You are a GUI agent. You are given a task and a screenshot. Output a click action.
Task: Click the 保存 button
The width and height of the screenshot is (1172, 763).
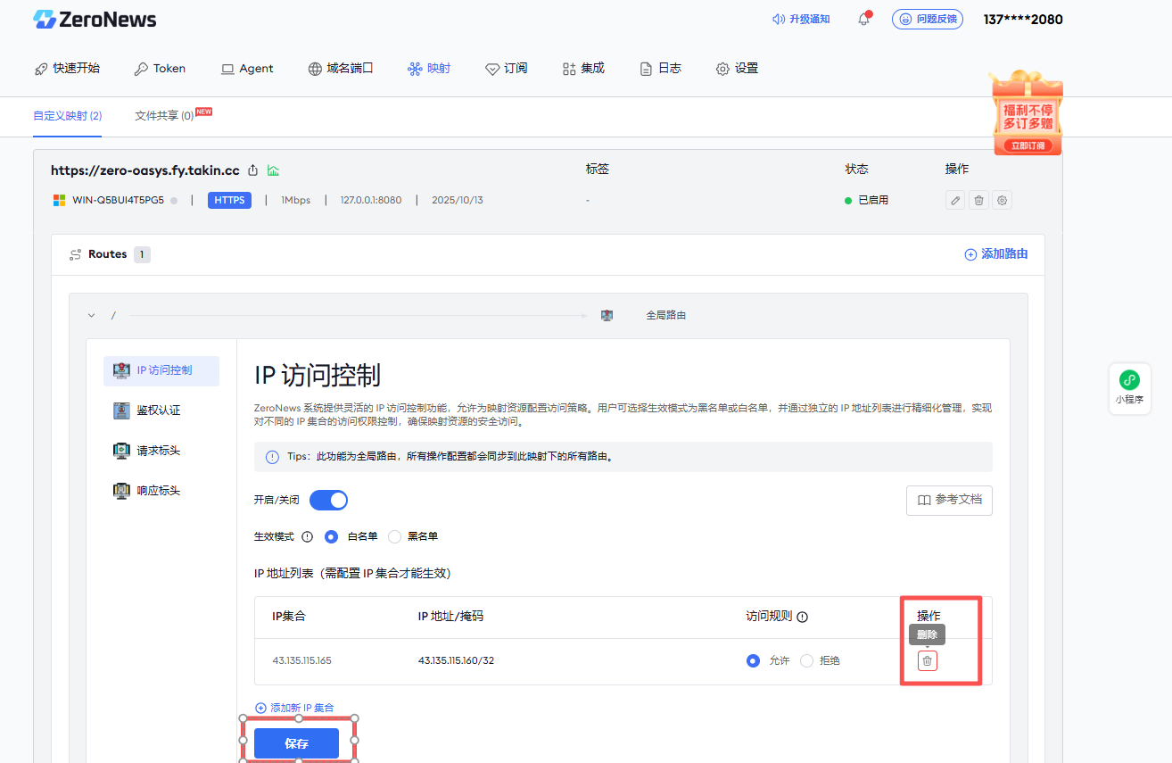296,743
